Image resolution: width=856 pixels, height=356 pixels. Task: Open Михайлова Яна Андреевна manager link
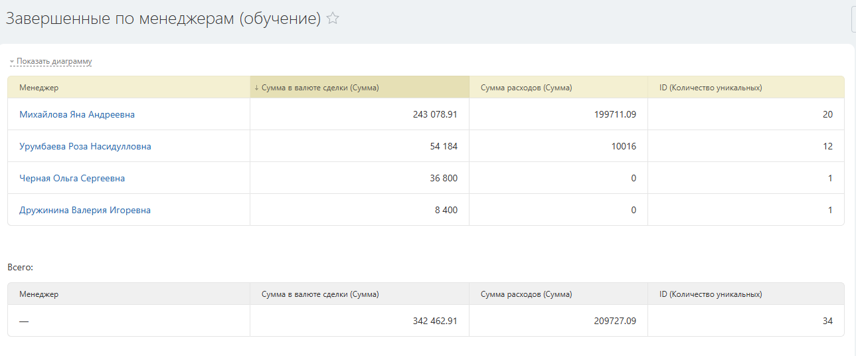(x=77, y=115)
